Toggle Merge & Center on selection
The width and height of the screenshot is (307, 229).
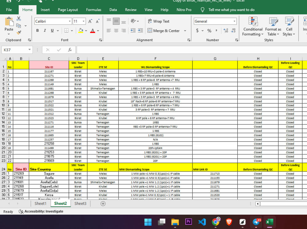tap(164, 31)
